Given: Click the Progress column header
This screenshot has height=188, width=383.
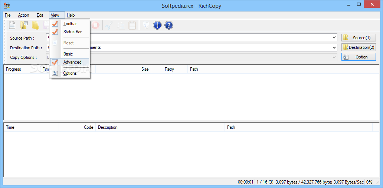Looking at the screenshot, I should [22, 69].
